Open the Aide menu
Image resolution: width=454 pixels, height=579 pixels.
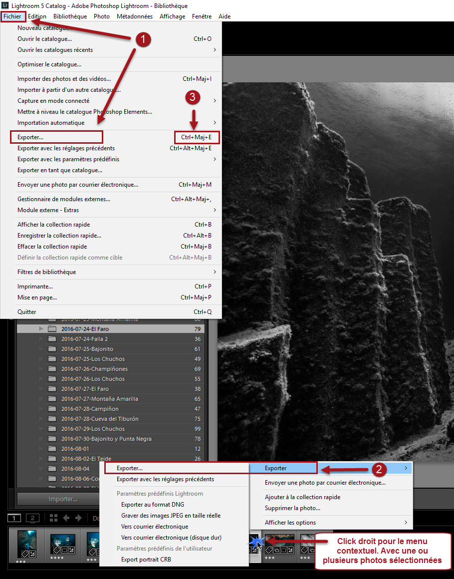[x=225, y=16]
